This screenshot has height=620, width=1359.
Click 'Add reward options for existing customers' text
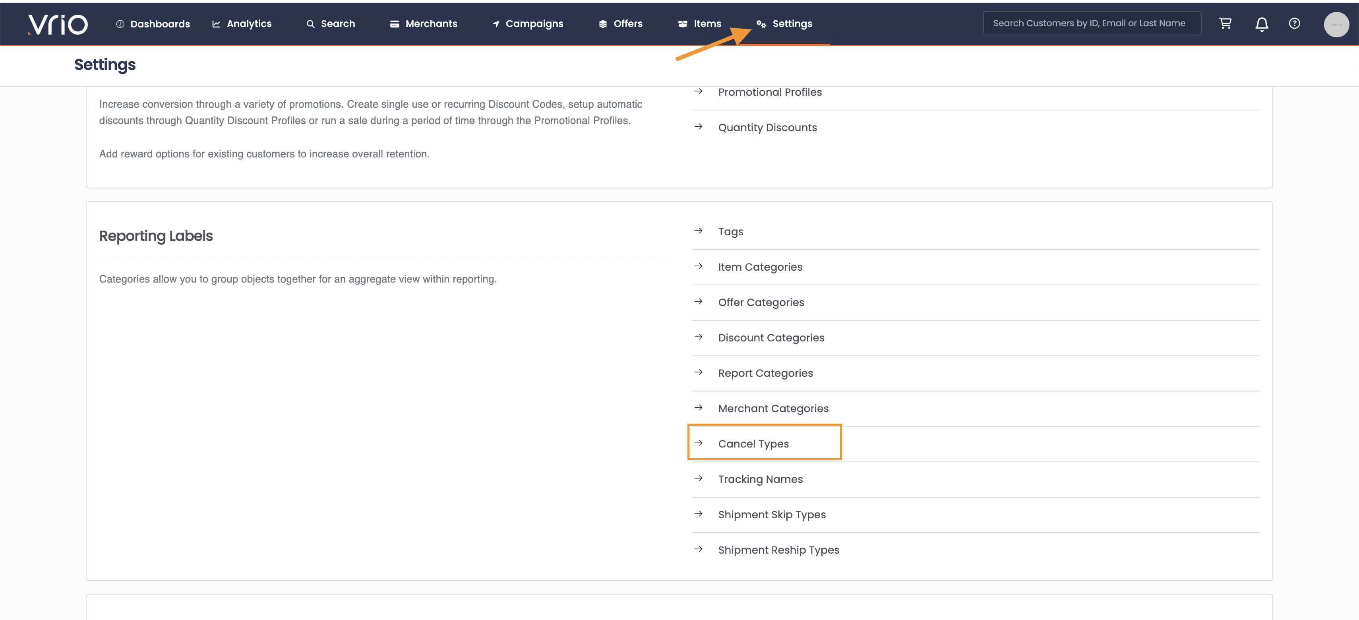click(264, 154)
